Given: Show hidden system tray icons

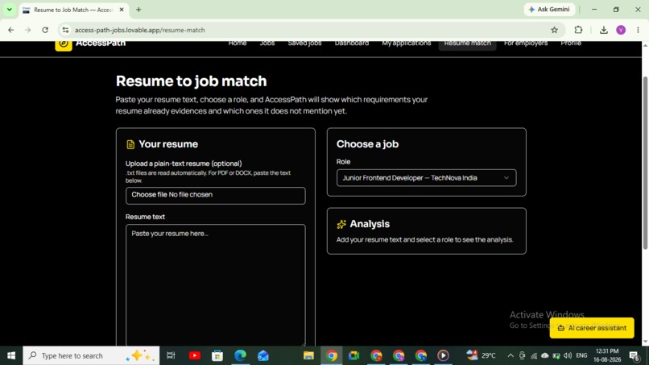Looking at the screenshot, I should coord(511,355).
